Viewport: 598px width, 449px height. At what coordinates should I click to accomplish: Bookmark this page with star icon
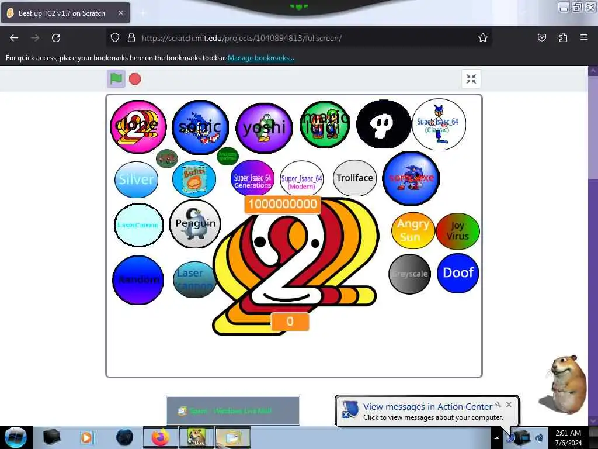click(x=483, y=37)
